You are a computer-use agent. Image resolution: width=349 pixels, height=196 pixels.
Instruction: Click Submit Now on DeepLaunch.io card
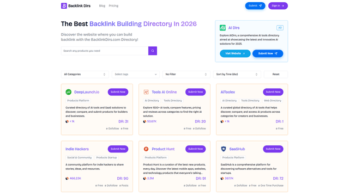pos(118,92)
